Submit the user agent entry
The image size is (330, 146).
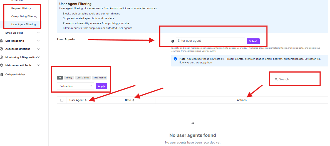(253, 41)
